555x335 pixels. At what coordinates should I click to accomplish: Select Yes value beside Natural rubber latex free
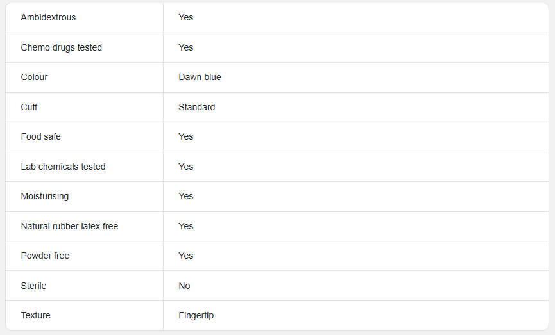tap(186, 227)
